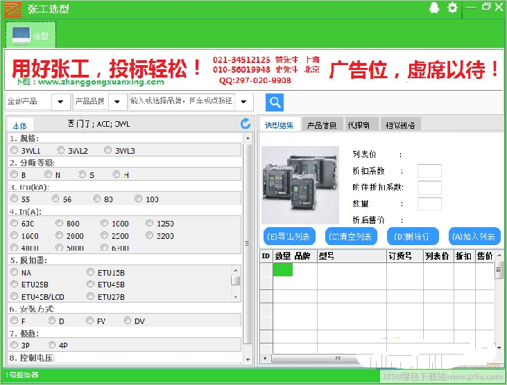Select installation type FV
This screenshot has height=385, width=507.
click(89, 321)
